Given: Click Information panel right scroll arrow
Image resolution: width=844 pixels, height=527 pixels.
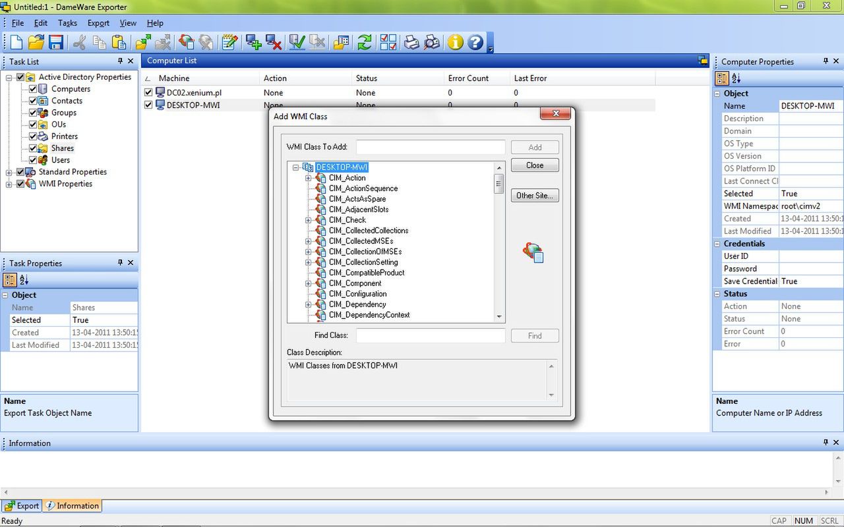Looking at the screenshot, I should tap(828, 492).
